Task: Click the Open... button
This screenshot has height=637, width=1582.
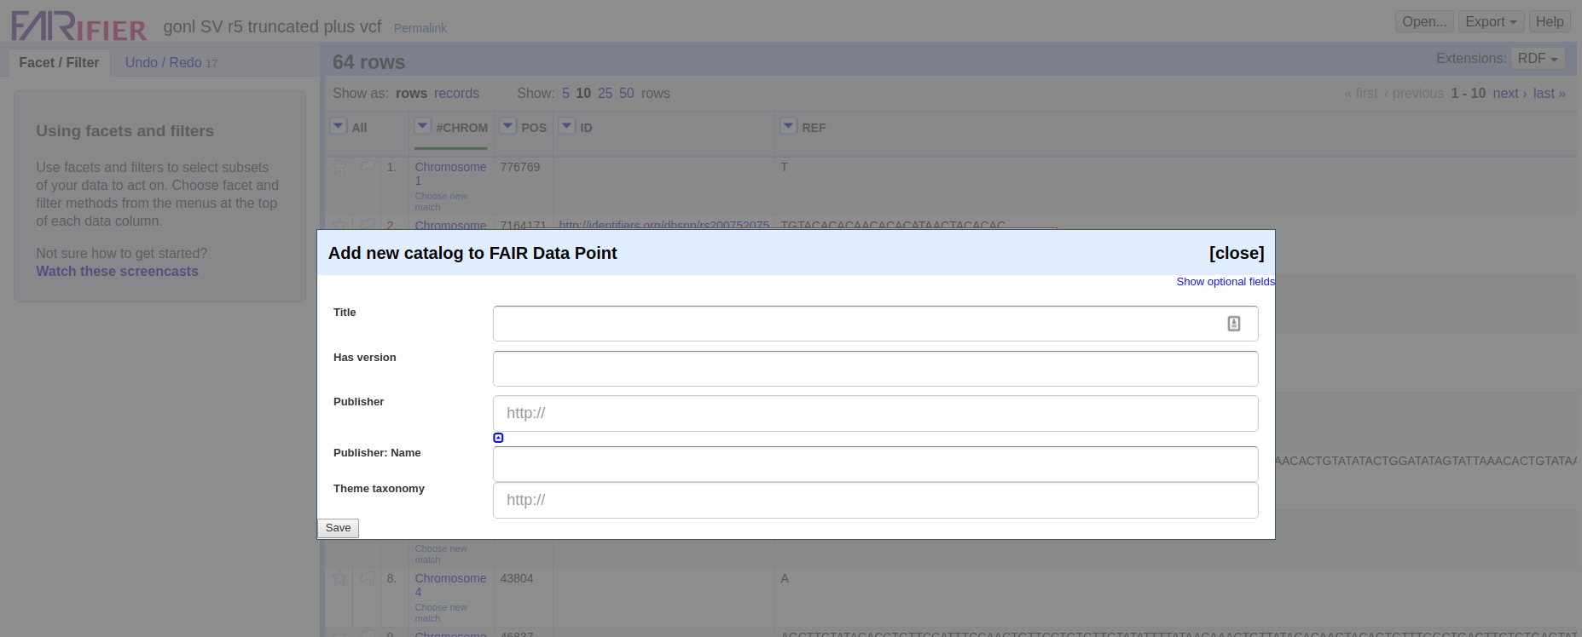Action: click(x=1424, y=22)
